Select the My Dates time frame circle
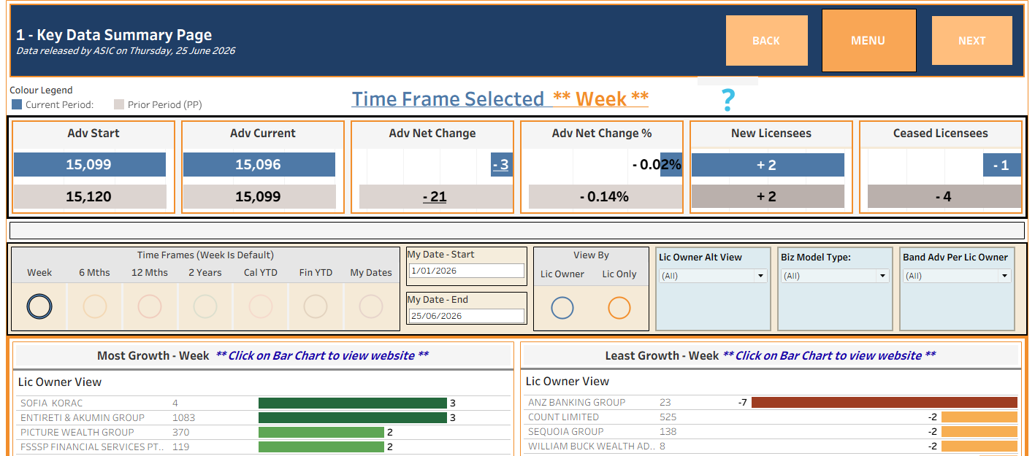Image resolution: width=1035 pixels, height=456 pixels. tap(371, 306)
